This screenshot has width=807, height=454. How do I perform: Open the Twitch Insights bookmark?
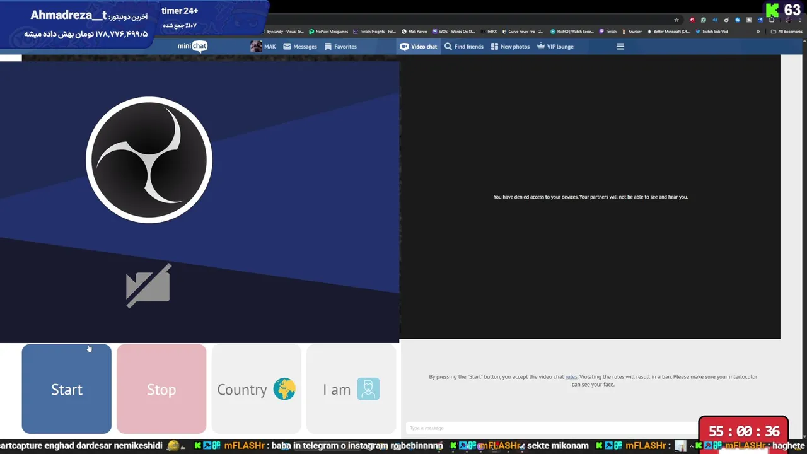[x=374, y=32]
